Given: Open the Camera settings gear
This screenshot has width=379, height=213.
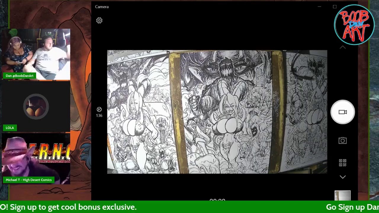Looking at the screenshot, I should [x=99, y=20].
